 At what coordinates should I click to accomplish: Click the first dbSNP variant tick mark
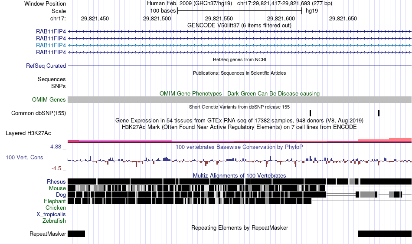311,113
